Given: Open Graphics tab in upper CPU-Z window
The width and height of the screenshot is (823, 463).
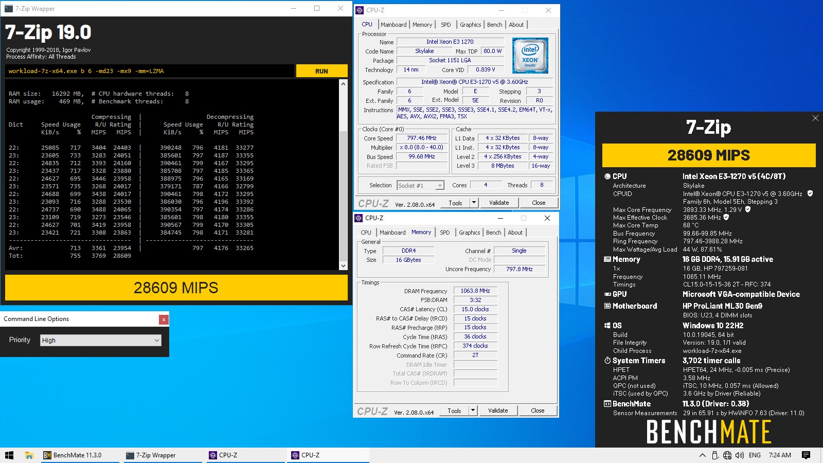Looking at the screenshot, I should coord(471,25).
